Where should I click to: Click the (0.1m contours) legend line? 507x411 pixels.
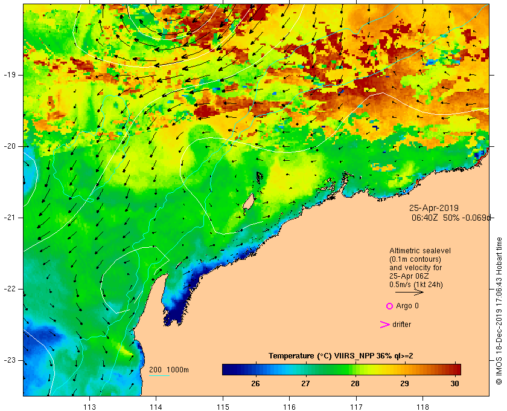tap(415, 259)
